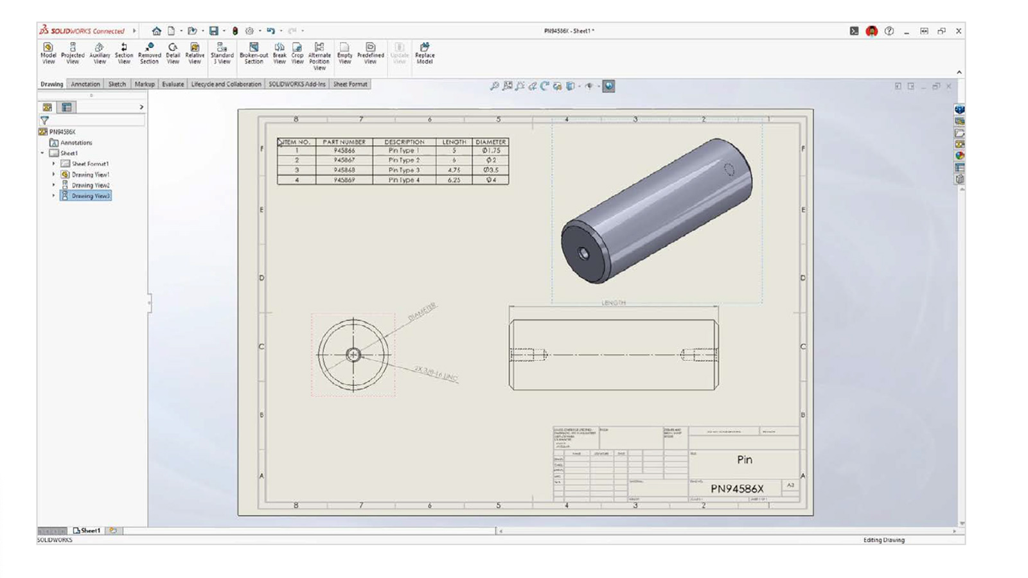
Task: Select Drawing View3 in the tree
Action: (x=85, y=196)
